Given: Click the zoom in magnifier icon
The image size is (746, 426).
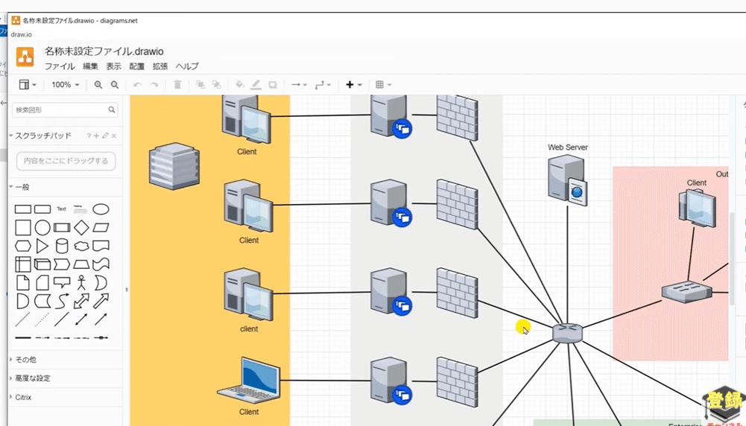Looking at the screenshot, I should [x=98, y=85].
